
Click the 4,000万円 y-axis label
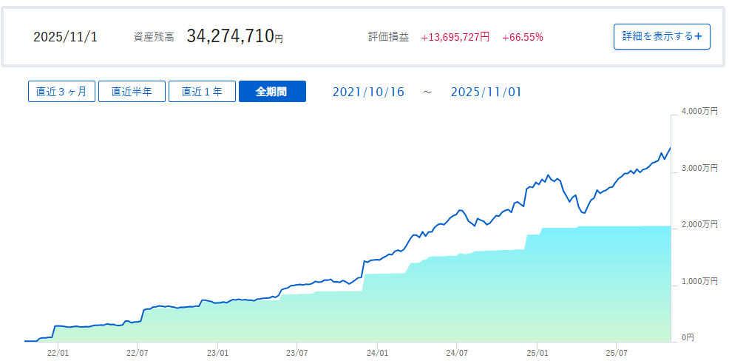click(699, 112)
